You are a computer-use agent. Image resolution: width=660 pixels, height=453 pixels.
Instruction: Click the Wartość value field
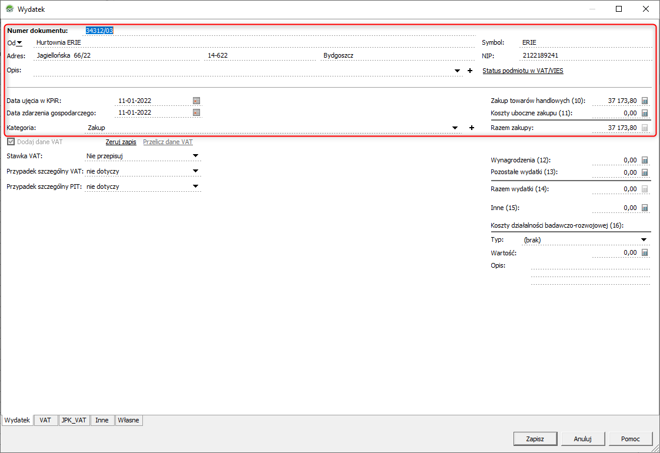616,252
